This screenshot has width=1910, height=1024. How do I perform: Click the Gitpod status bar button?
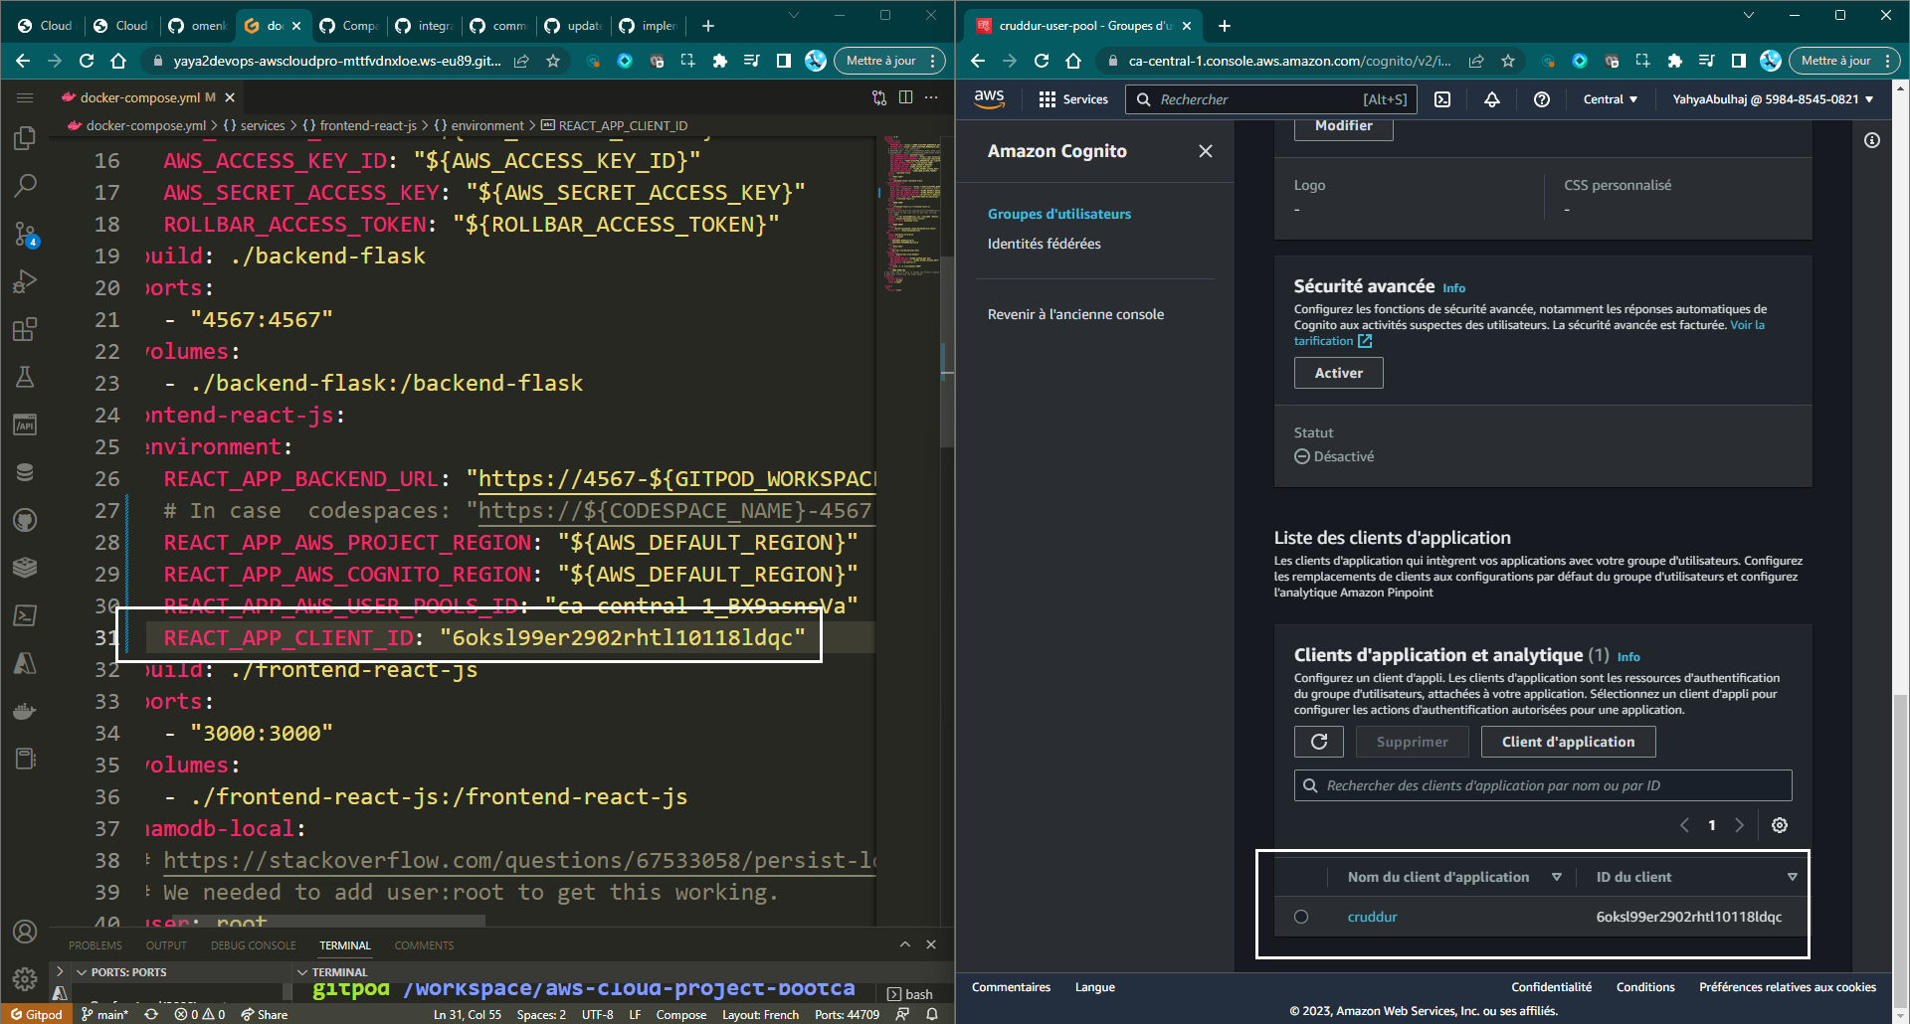coord(37,1014)
